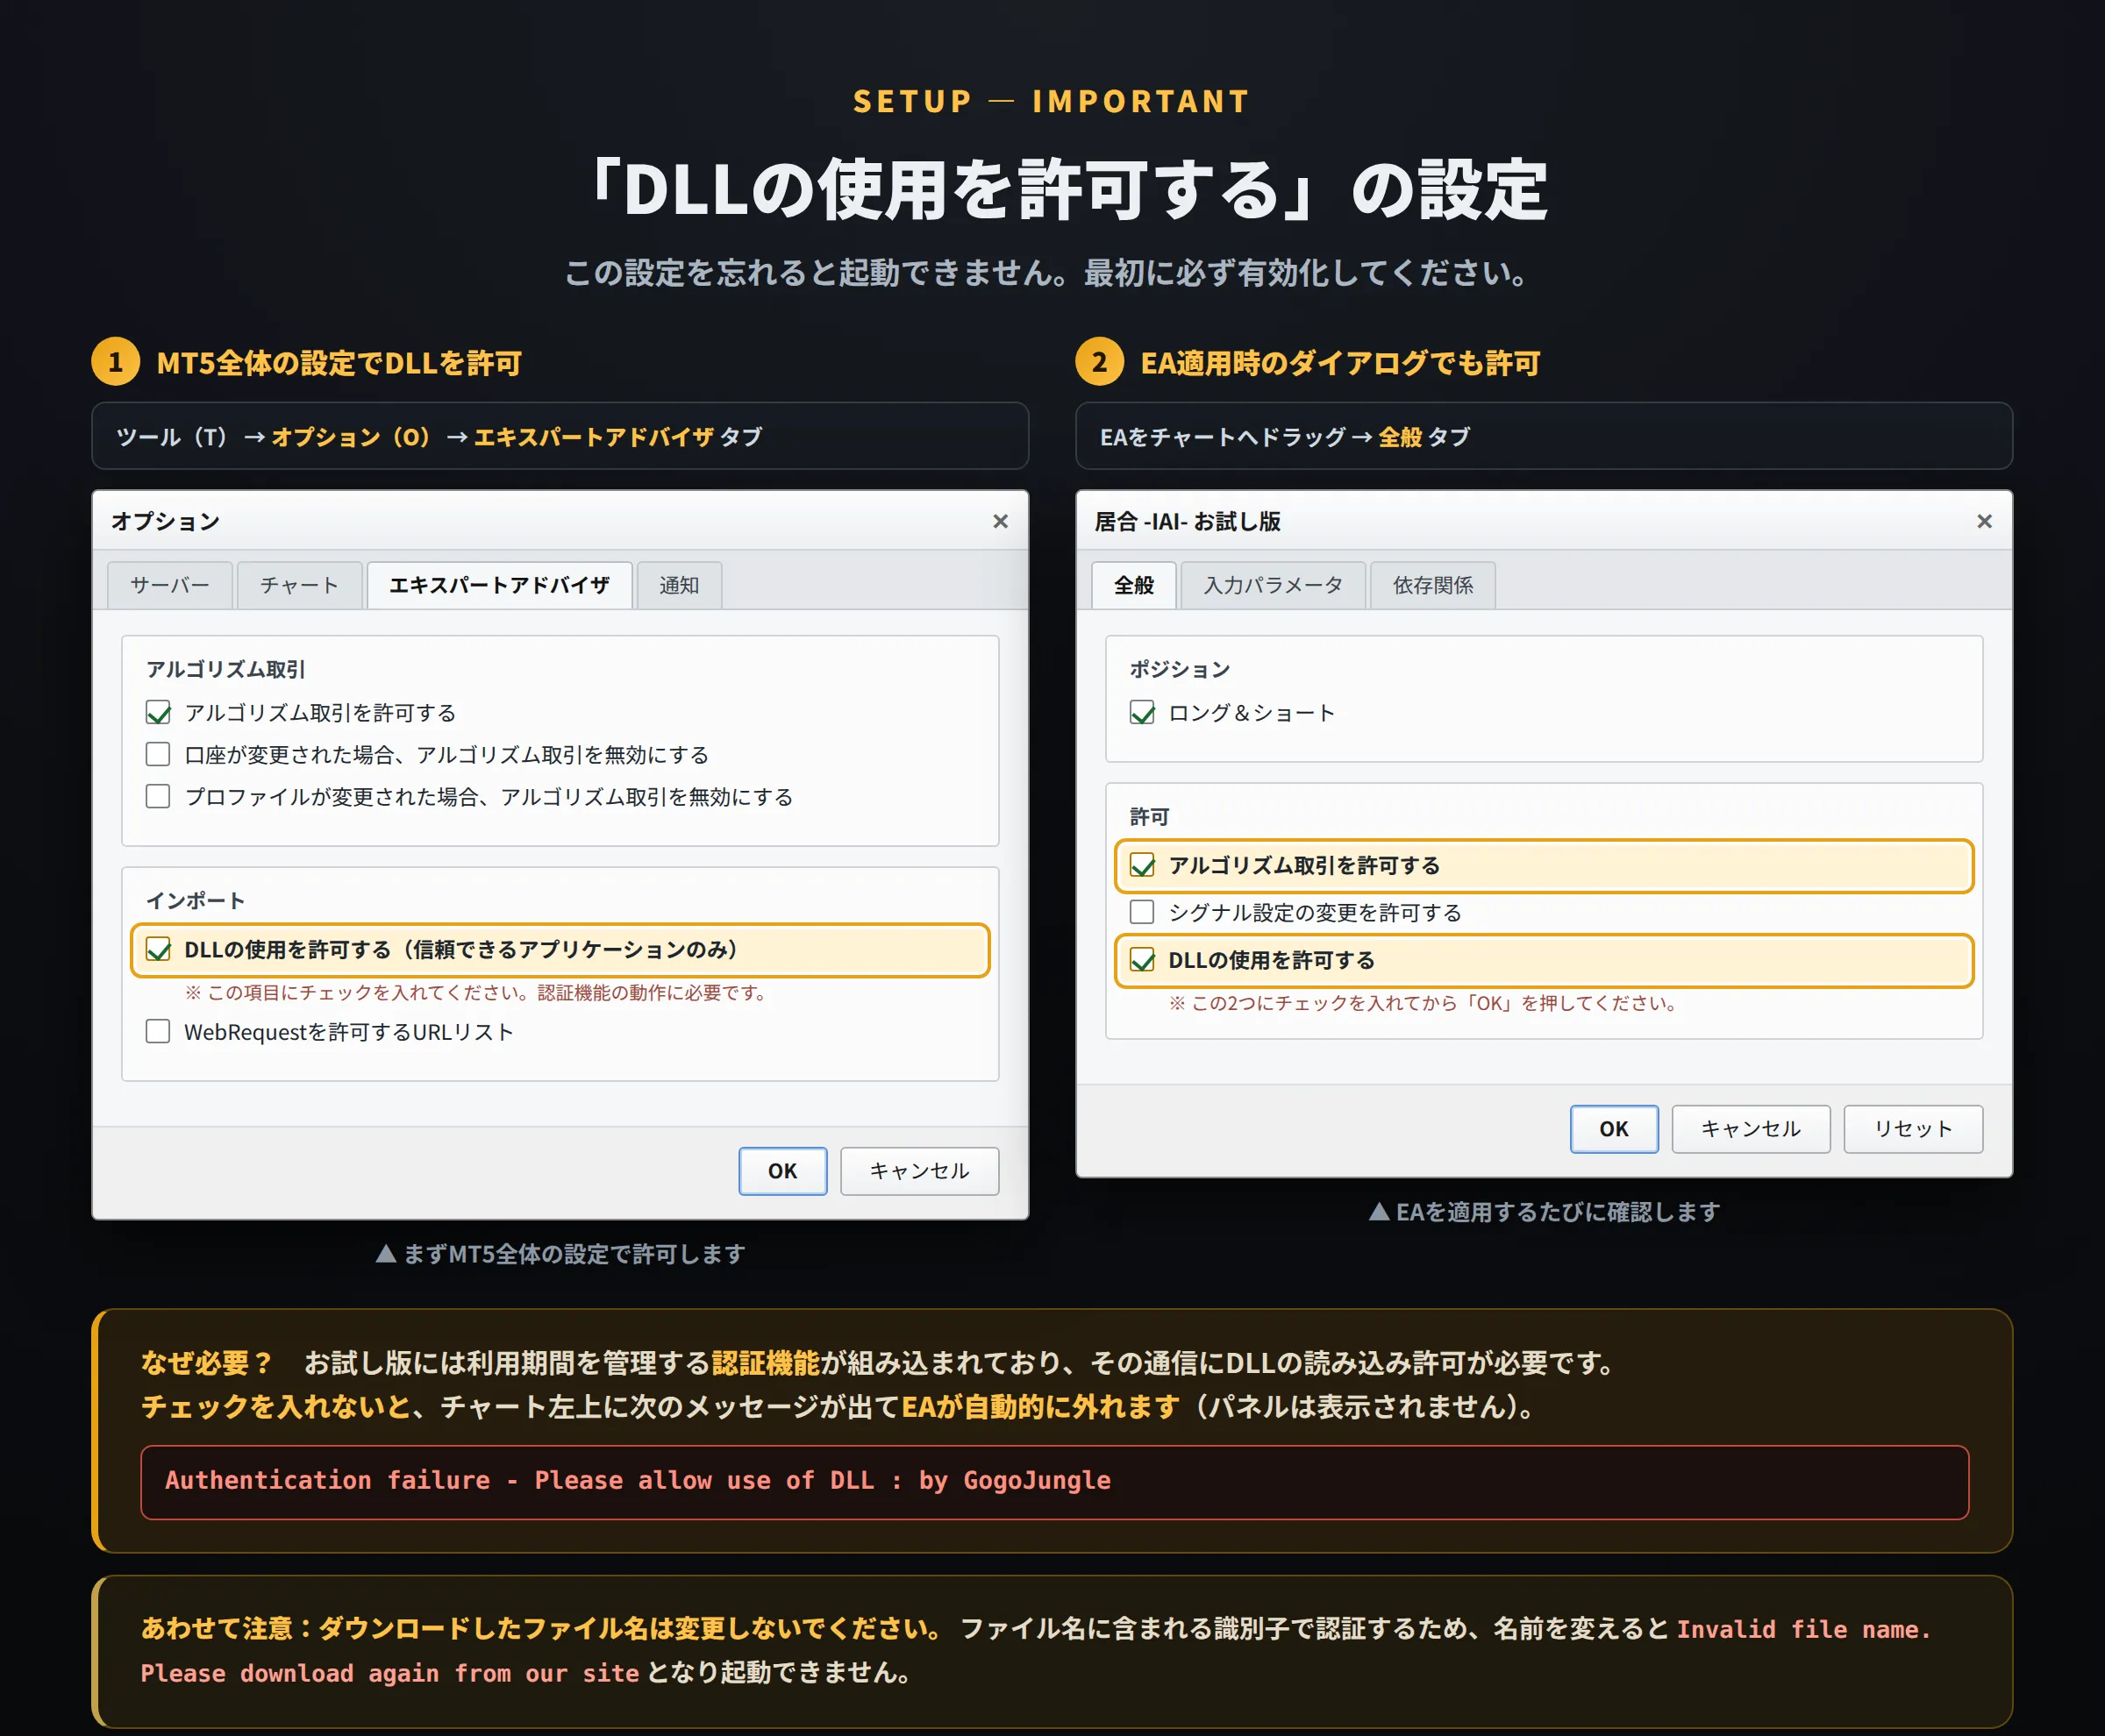Click キャンセル in the オプション dialog
The image size is (2105, 1736).
tap(919, 1171)
